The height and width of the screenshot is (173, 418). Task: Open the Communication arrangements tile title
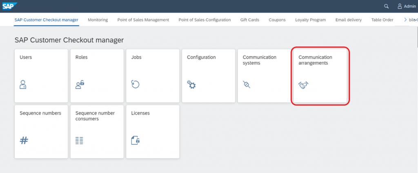(x=316, y=60)
